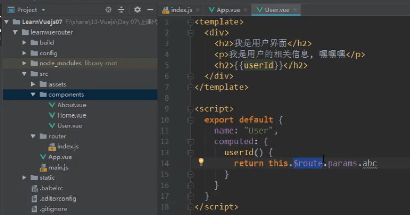Viewport: 410px width, 215px height.
Task: Fold the div block at line 2
Action: pyautogui.click(x=191, y=32)
